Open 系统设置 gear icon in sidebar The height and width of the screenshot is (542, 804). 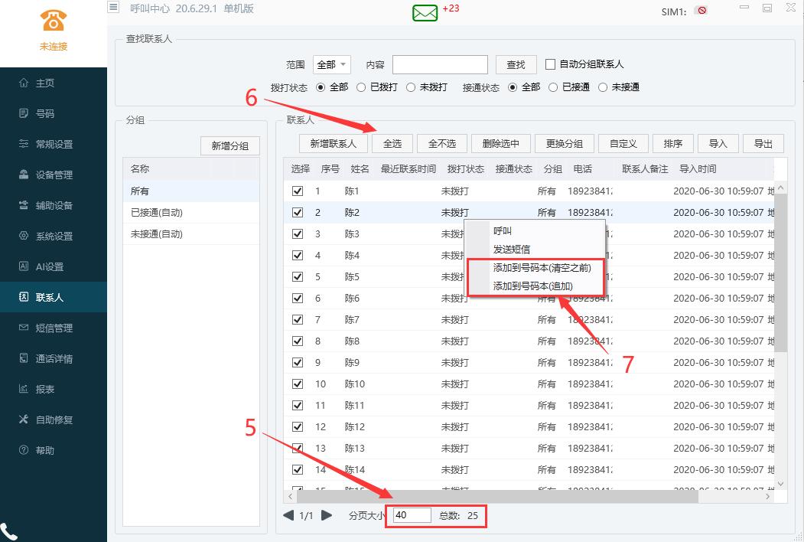pos(24,236)
